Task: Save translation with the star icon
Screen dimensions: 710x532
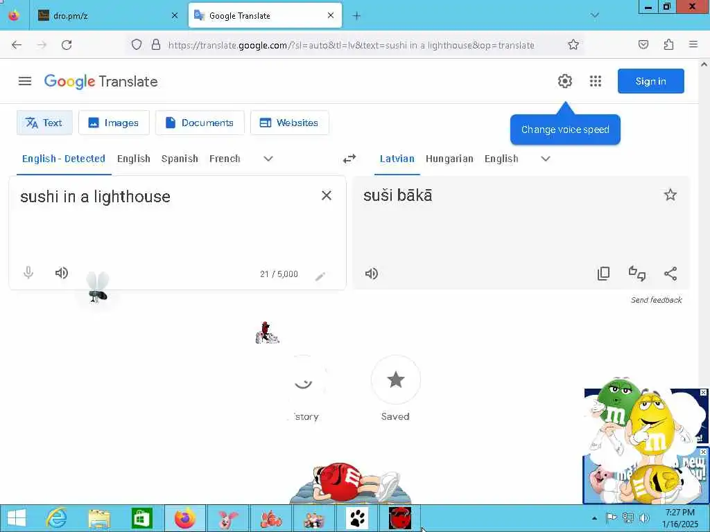Action: coord(670,195)
